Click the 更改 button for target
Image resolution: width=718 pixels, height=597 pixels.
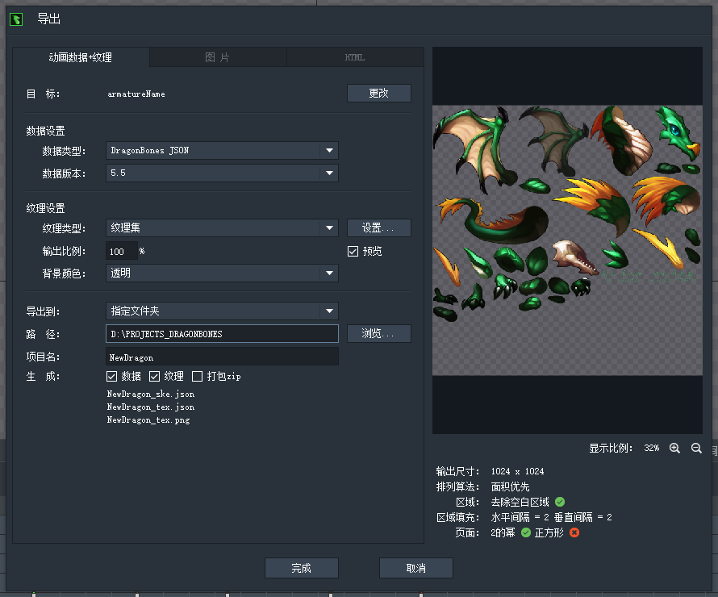[379, 94]
